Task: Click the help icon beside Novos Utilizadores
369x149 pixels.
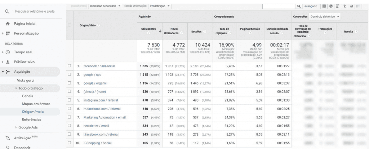Action: click(x=182, y=33)
